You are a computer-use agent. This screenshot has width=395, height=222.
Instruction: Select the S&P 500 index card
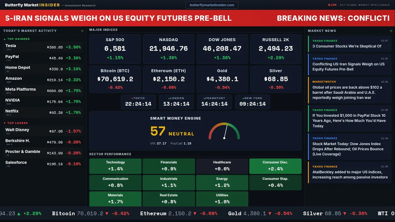(115, 49)
